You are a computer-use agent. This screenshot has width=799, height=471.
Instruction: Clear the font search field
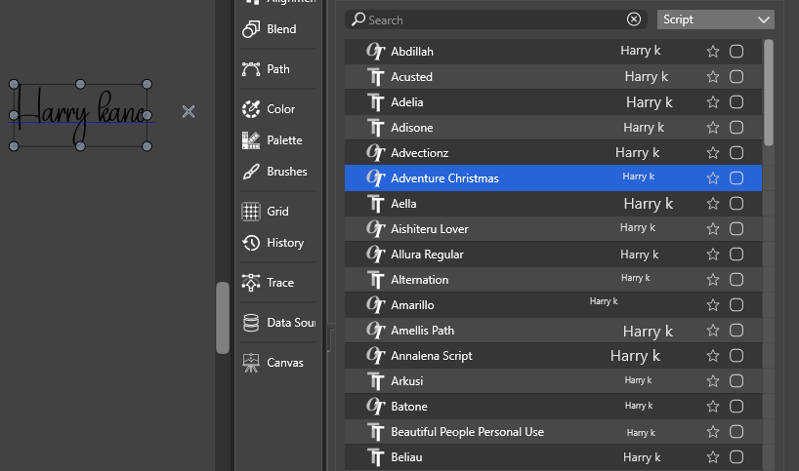point(634,20)
